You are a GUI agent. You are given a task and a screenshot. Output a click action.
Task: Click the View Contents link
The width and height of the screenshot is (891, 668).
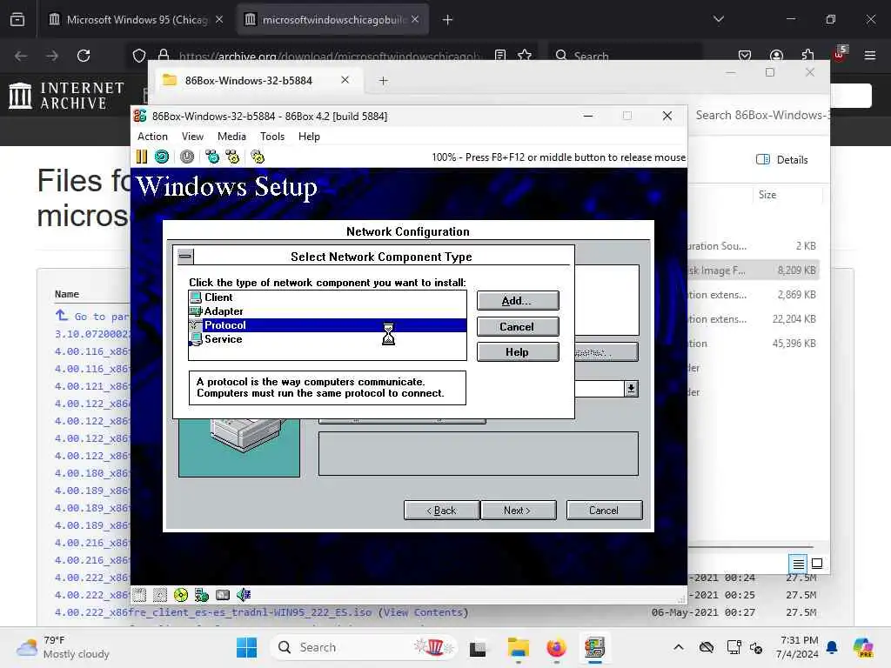(424, 612)
